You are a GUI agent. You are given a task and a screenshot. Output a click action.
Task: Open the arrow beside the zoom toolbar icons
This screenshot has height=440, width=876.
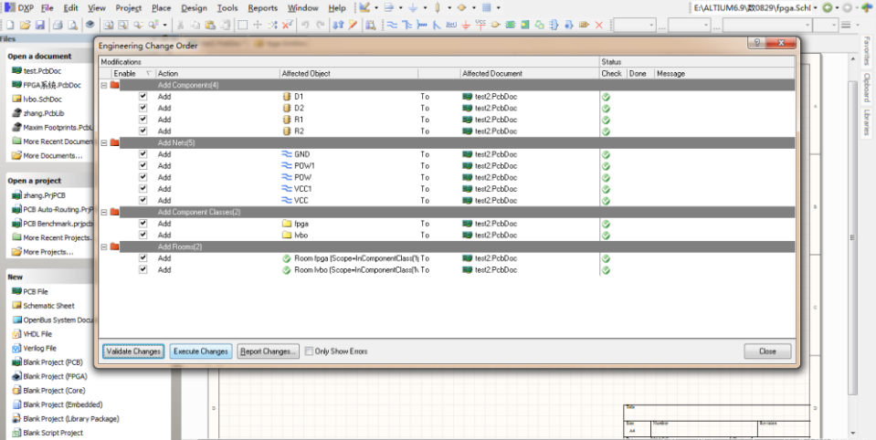click(164, 26)
